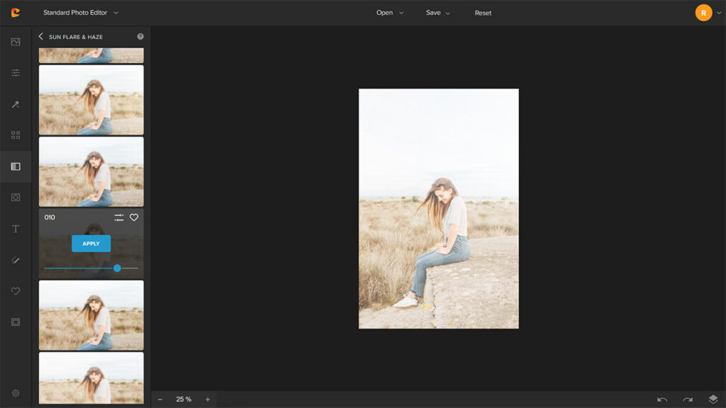Click the layers icon in bottom right

pyautogui.click(x=713, y=399)
